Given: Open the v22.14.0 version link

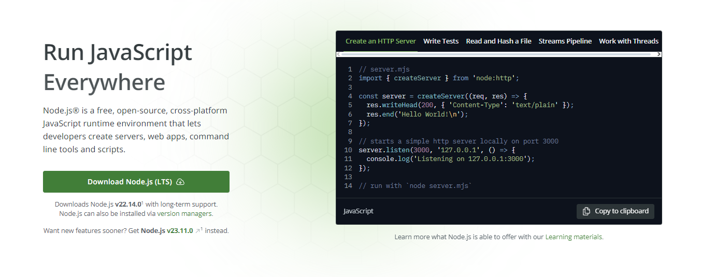Looking at the screenshot, I should pos(128,204).
